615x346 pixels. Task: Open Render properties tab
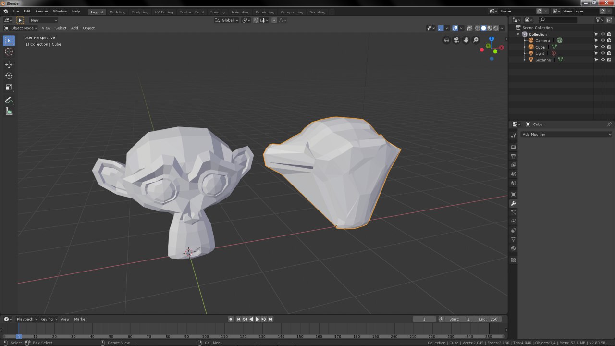(513, 147)
